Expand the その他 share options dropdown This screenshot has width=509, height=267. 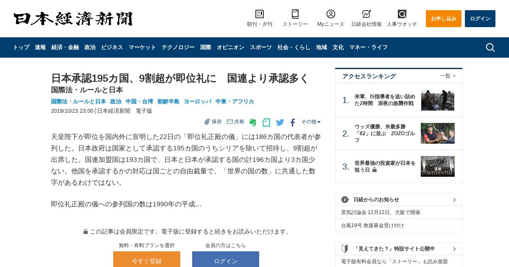pyautogui.click(x=311, y=122)
